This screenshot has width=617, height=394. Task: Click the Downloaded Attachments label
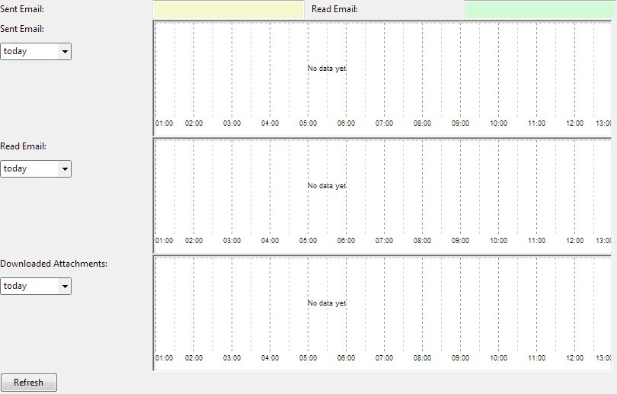coord(53,264)
